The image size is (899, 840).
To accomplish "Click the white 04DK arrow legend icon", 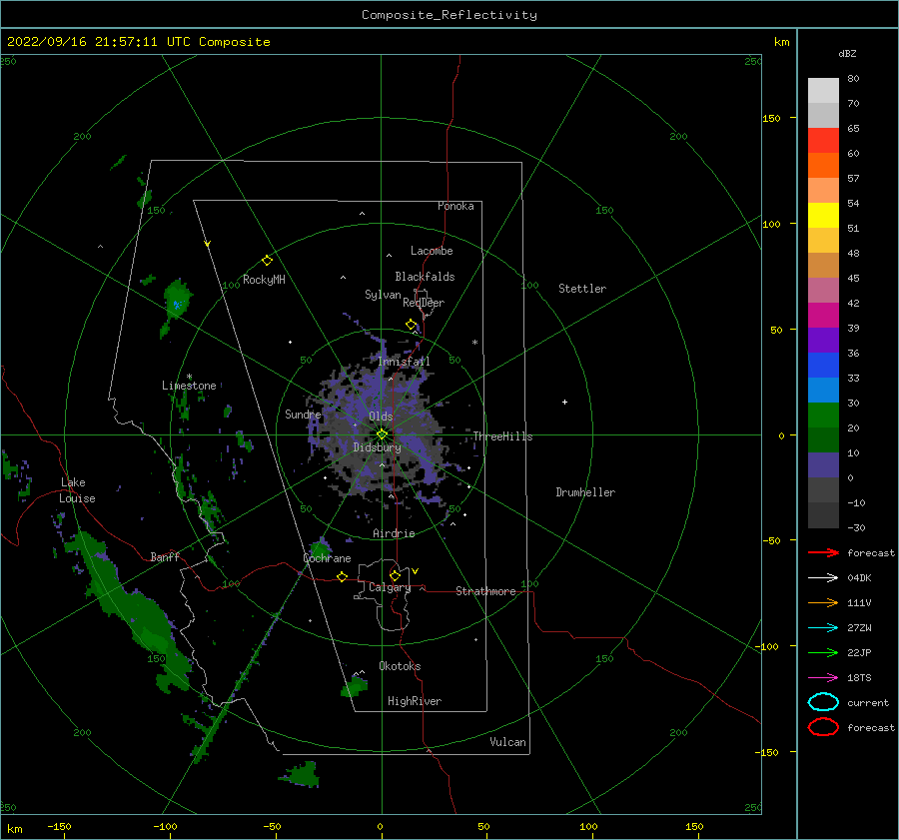I will [x=823, y=578].
